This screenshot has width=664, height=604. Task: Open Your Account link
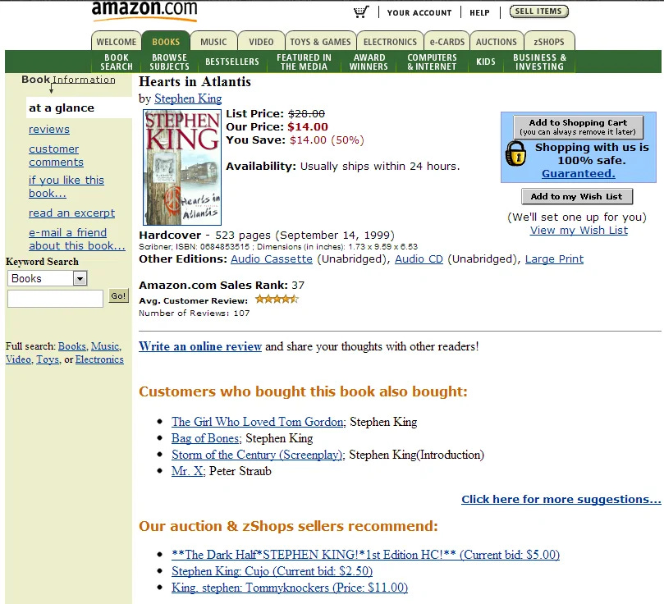[419, 12]
